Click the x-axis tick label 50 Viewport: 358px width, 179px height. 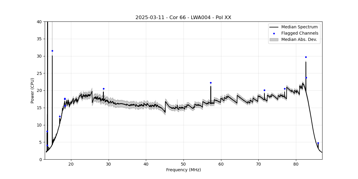tap(183, 164)
